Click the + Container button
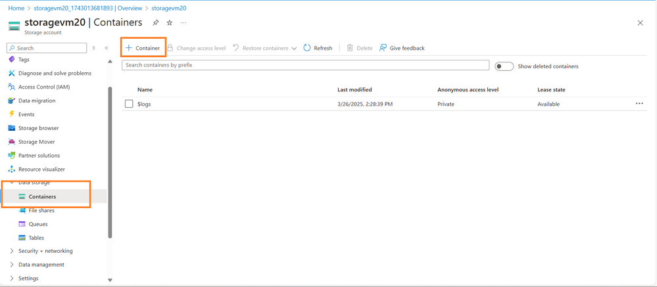Screen dimensions: 657x287 pyautogui.click(x=143, y=48)
